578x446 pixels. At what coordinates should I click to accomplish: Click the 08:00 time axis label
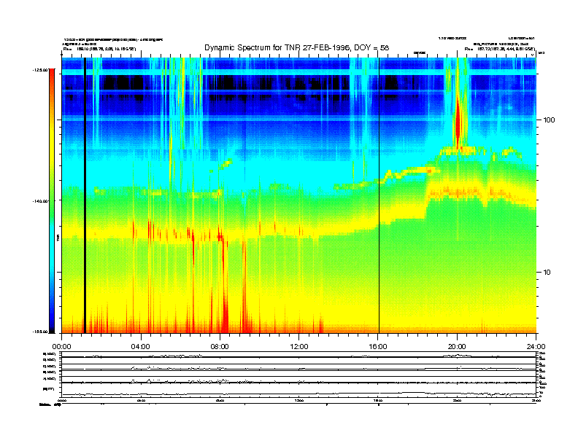(x=220, y=347)
